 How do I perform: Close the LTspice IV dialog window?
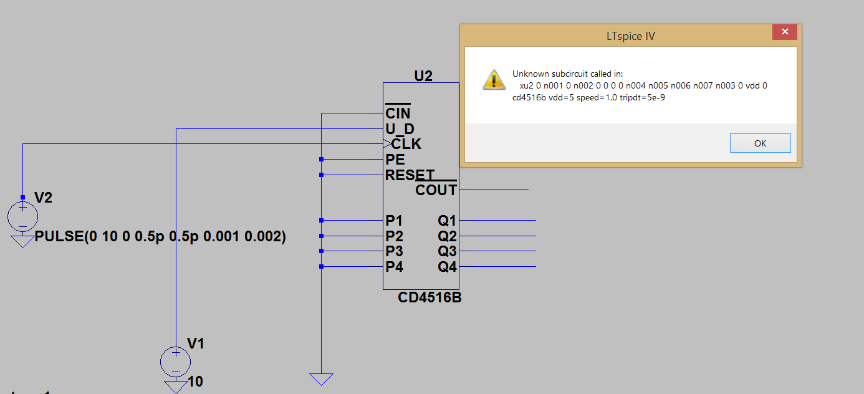point(784,32)
